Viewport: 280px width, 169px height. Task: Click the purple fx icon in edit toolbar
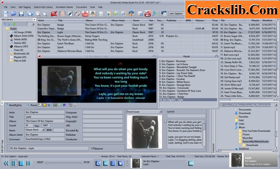click(x=64, y=105)
